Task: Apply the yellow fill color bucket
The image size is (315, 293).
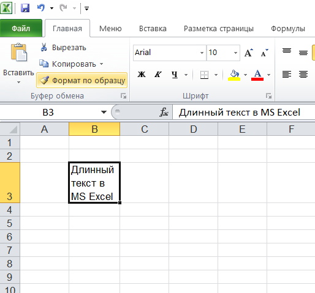Action: [234, 75]
